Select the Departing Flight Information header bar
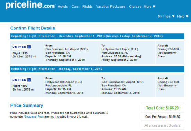Image resolution: width=191 pixels, height=131 pixels. 97,36
